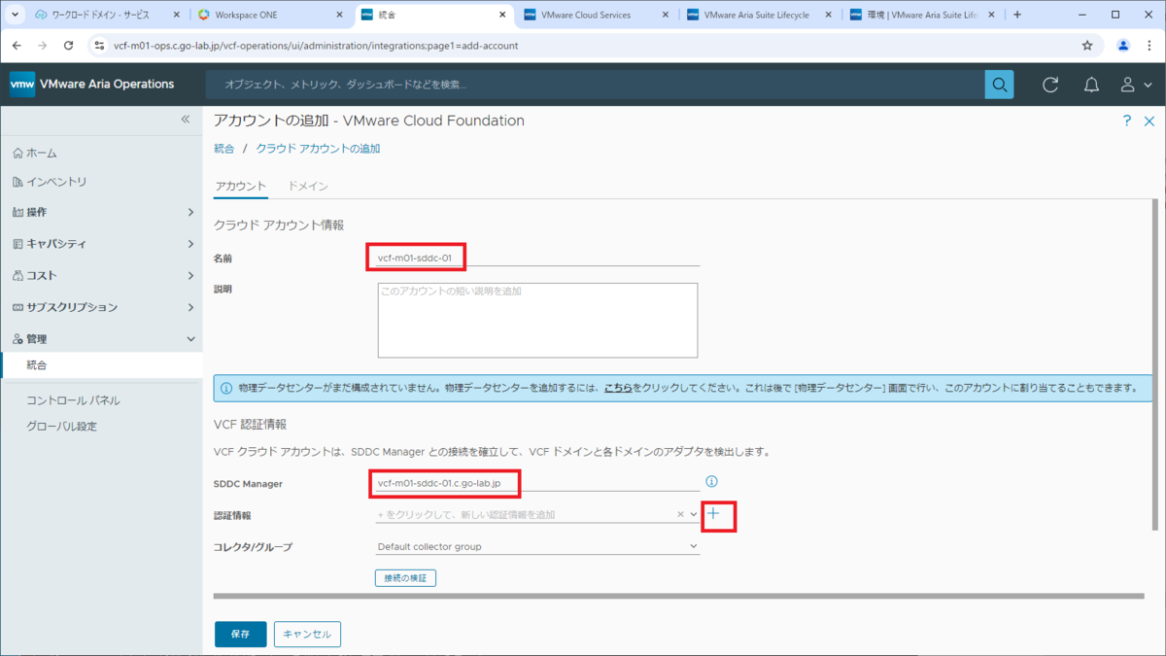This screenshot has height=656, width=1166.
Task: Add new credential with plus icon
Action: click(x=713, y=513)
